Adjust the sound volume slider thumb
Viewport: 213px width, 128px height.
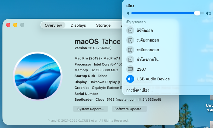[x=197, y=13]
